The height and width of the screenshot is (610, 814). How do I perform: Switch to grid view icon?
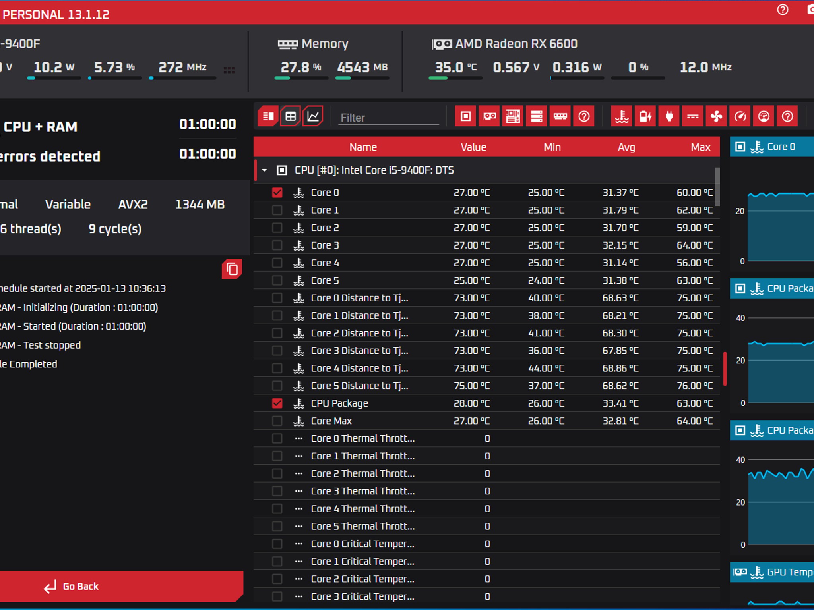pos(291,116)
